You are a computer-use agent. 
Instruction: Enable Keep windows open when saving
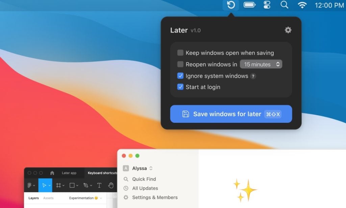click(x=180, y=52)
